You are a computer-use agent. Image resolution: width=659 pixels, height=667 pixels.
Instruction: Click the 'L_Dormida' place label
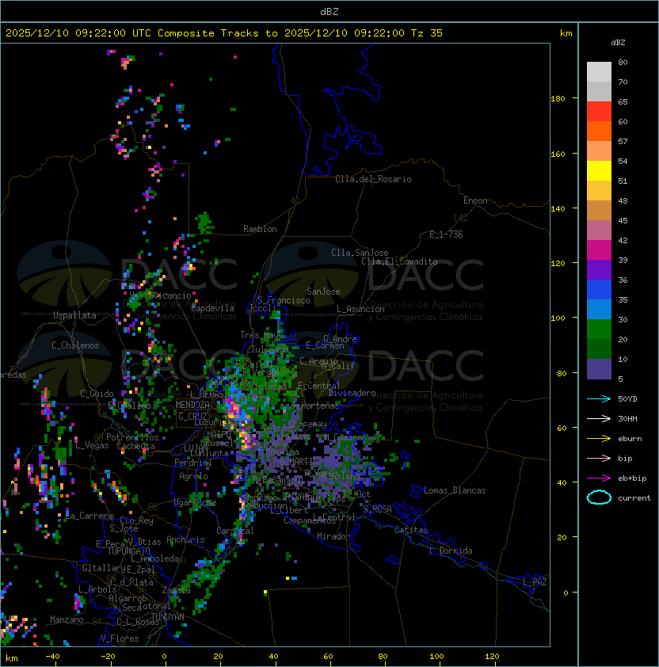(x=451, y=551)
